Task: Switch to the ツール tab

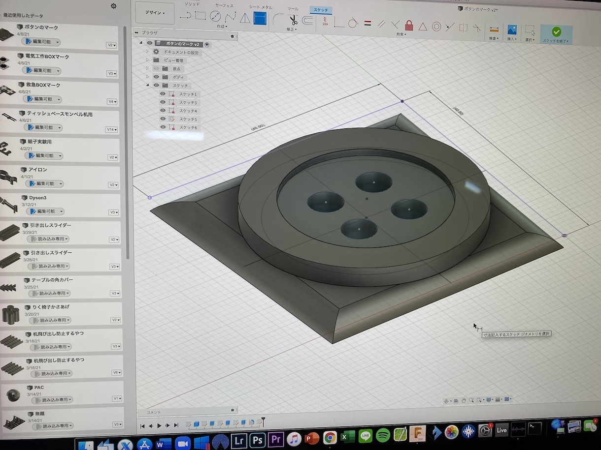Action: (x=293, y=8)
